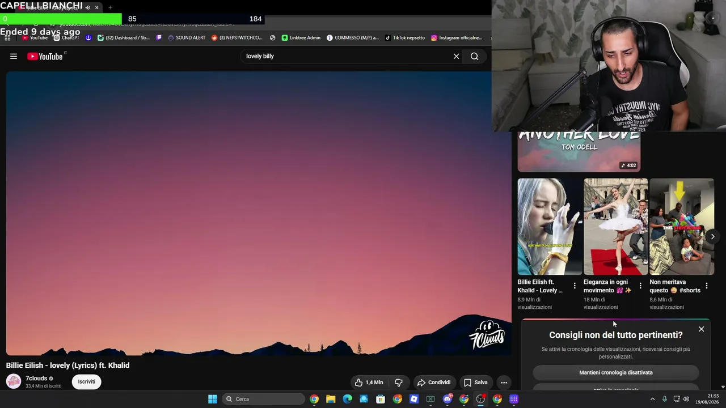Open options for Non meritava questo short
Screen dimensions: 726x408
(707, 286)
